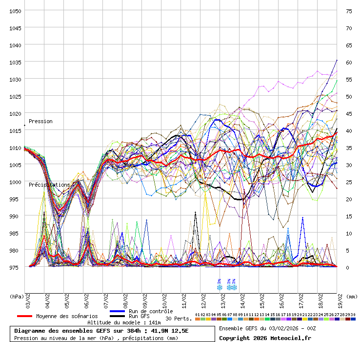Click the 19/02 date label on axis
361x342 pixels.
340,299
